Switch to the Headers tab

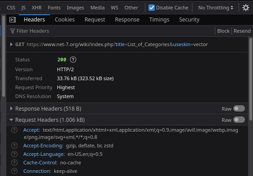click(35, 20)
